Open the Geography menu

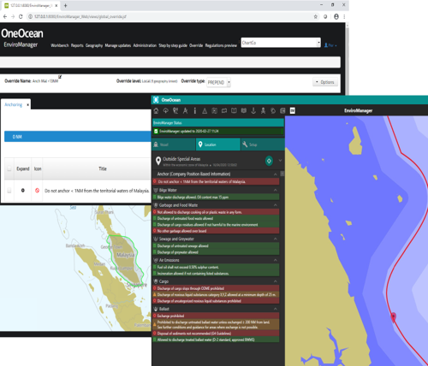94,45
